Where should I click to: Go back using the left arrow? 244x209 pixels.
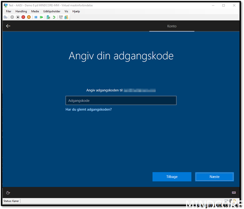(8, 26)
